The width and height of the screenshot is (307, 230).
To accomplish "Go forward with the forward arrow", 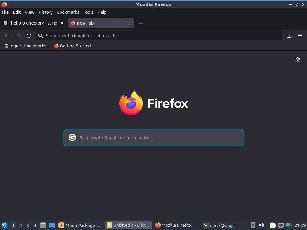I will 18,36.
